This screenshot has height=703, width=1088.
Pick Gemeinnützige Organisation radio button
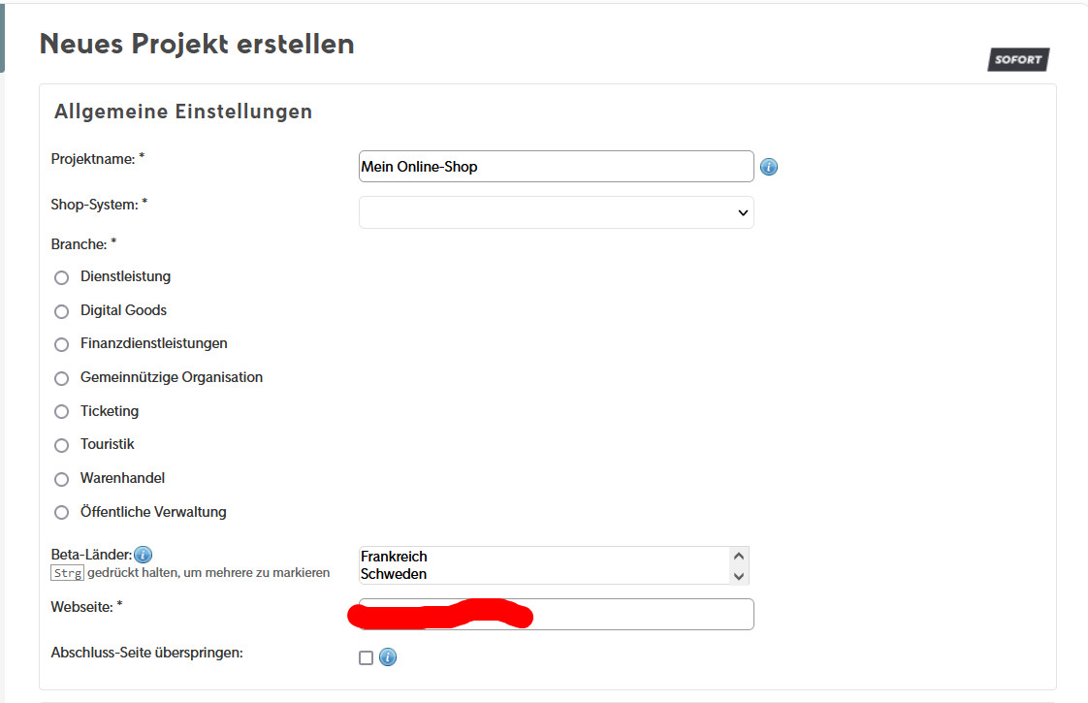tap(62, 378)
